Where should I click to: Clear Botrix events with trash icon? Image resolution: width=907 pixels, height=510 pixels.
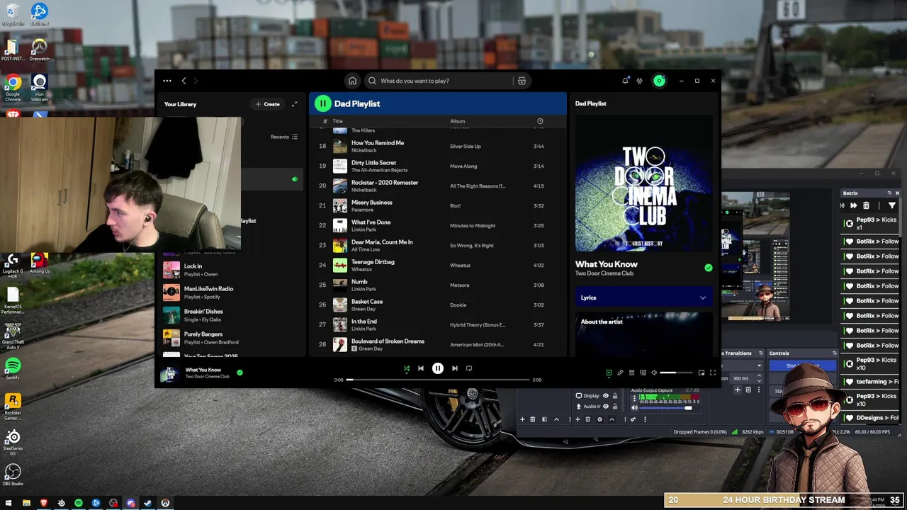click(866, 205)
